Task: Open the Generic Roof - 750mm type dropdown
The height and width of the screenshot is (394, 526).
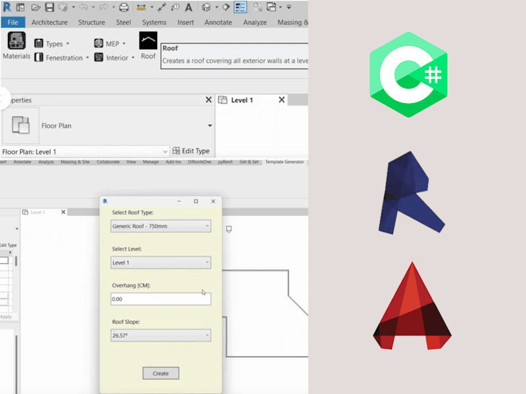Action: [x=160, y=226]
